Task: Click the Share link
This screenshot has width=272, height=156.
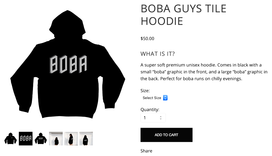Action: pyautogui.click(x=146, y=151)
